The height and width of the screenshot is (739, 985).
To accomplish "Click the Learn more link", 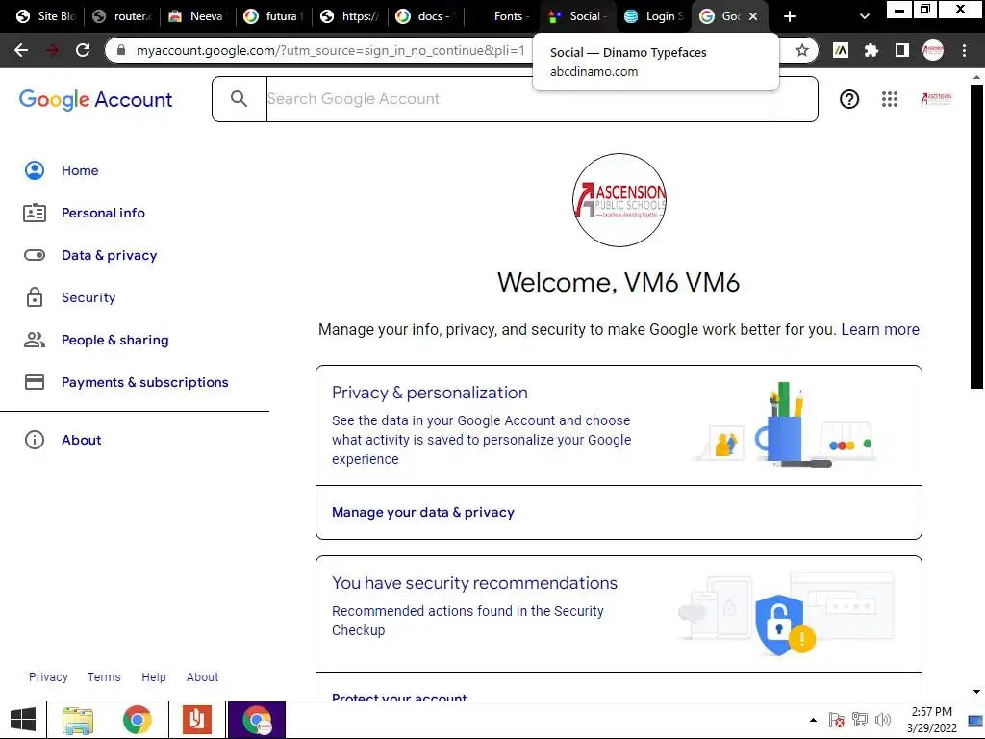I will 880,329.
